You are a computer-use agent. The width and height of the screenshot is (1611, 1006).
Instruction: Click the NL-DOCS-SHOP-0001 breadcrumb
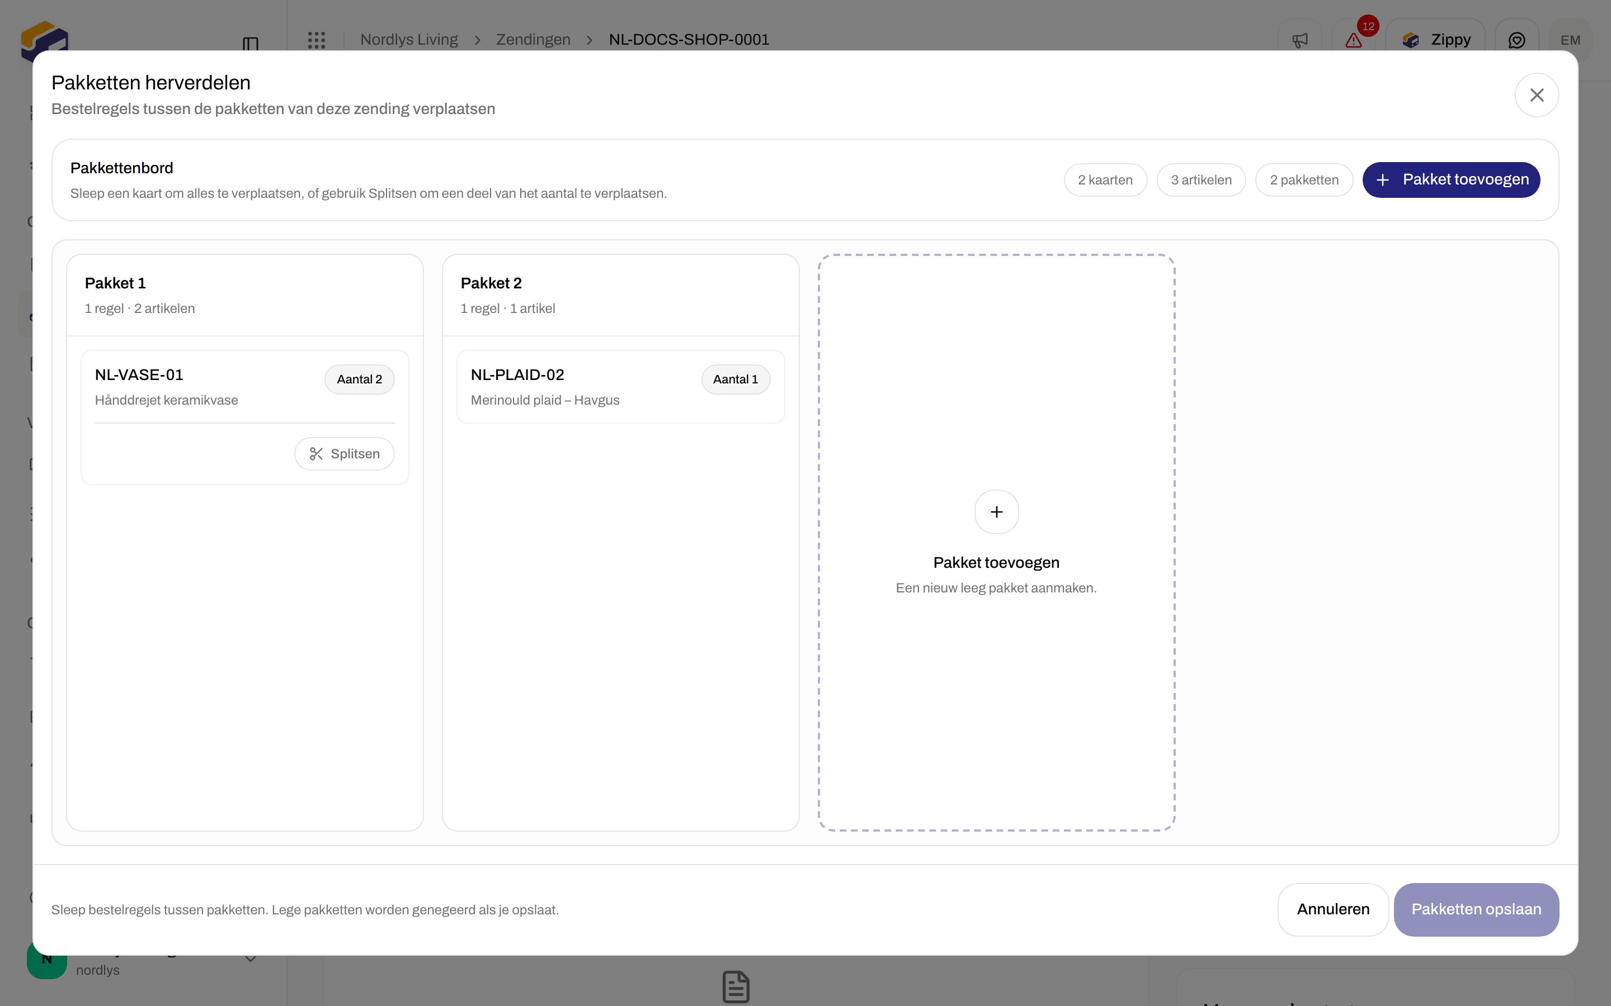tap(689, 39)
